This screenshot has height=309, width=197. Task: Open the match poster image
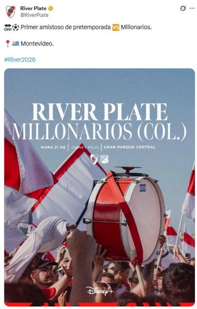coord(99,187)
